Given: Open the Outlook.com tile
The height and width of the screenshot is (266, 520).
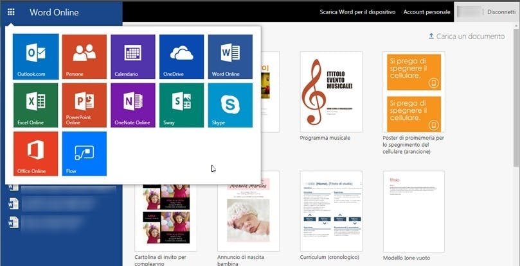Looking at the screenshot, I should pos(36,56).
